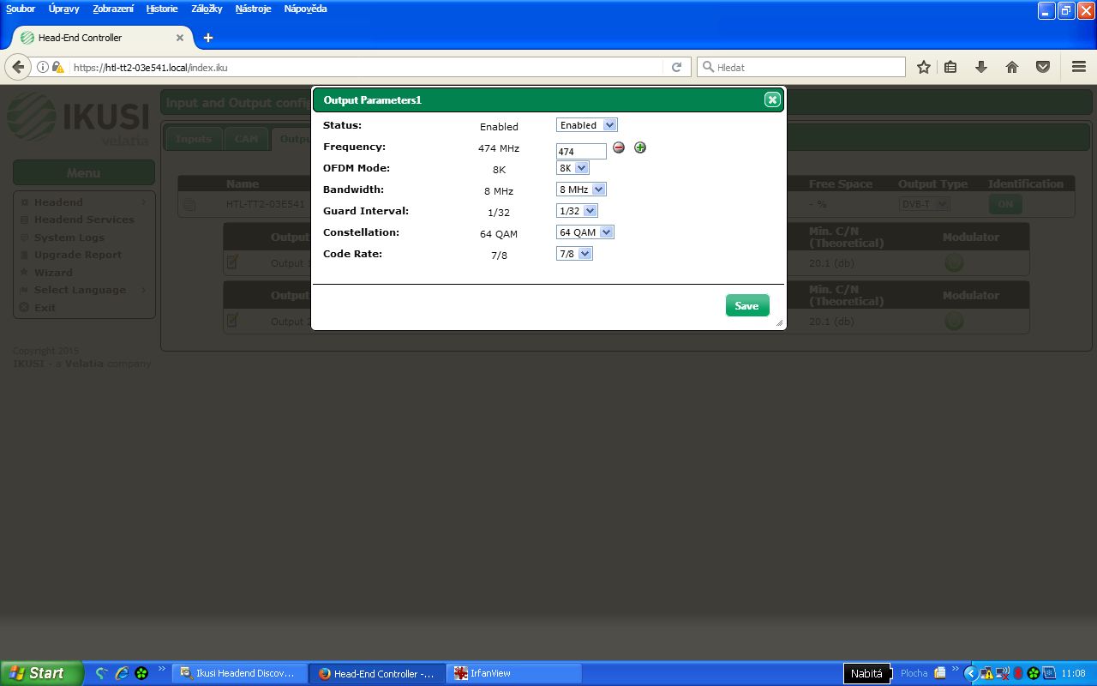Open the Firefox hamburger menu
This screenshot has height=686, width=1097.
(1079, 67)
